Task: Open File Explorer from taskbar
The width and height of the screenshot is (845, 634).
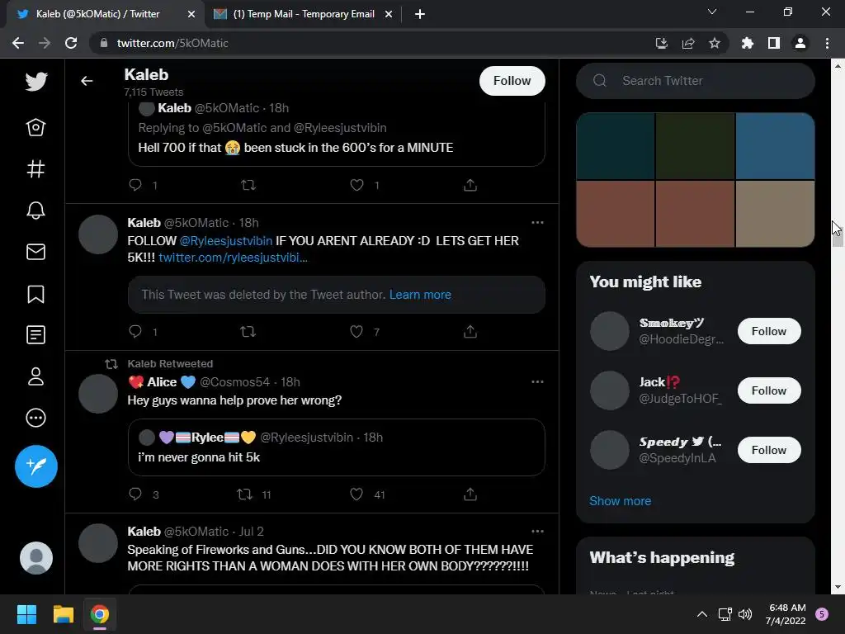Action: pos(63,614)
